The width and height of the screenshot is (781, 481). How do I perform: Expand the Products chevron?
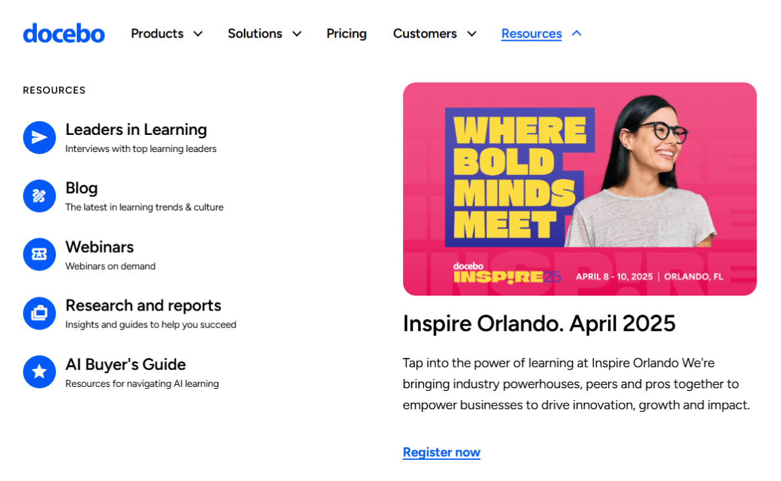point(198,34)
